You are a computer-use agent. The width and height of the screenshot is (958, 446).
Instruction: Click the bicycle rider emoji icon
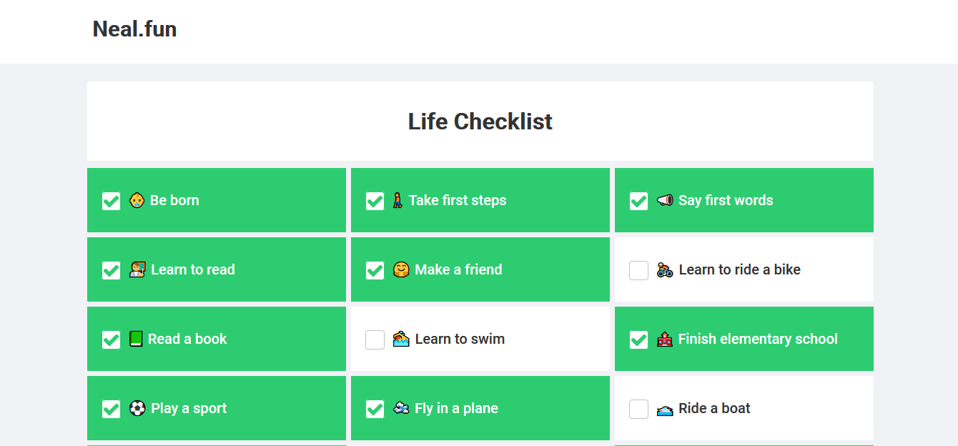click(x=665, y=269)
